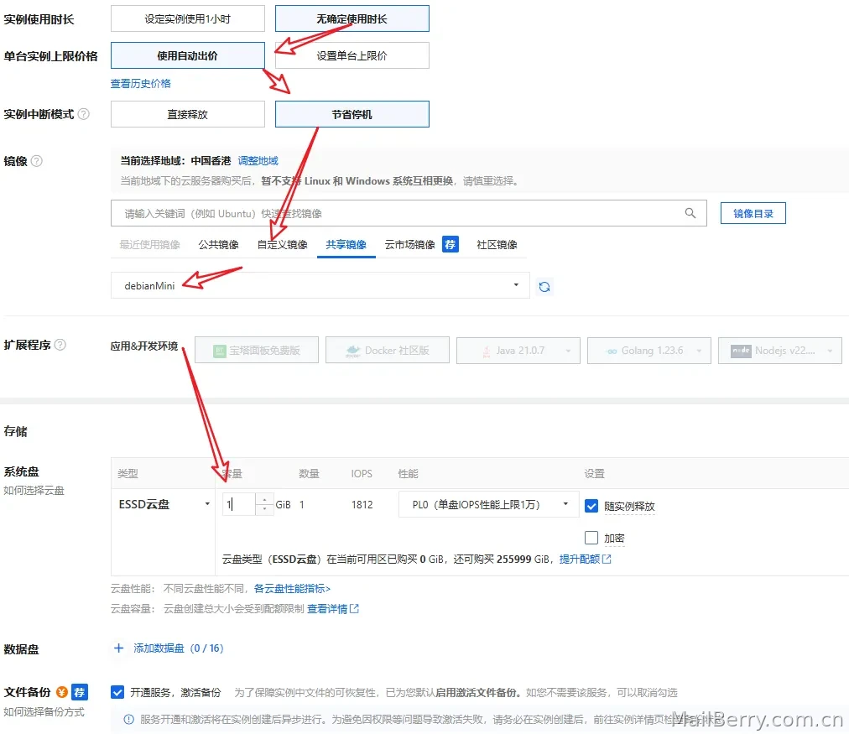Viewport: 849px width, 734px height.
Task: Open Golang 1.23.6 version dropdown
Action: 649,350
